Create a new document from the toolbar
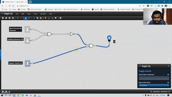This screenshot has height=97, width=172. pos(3,18)
